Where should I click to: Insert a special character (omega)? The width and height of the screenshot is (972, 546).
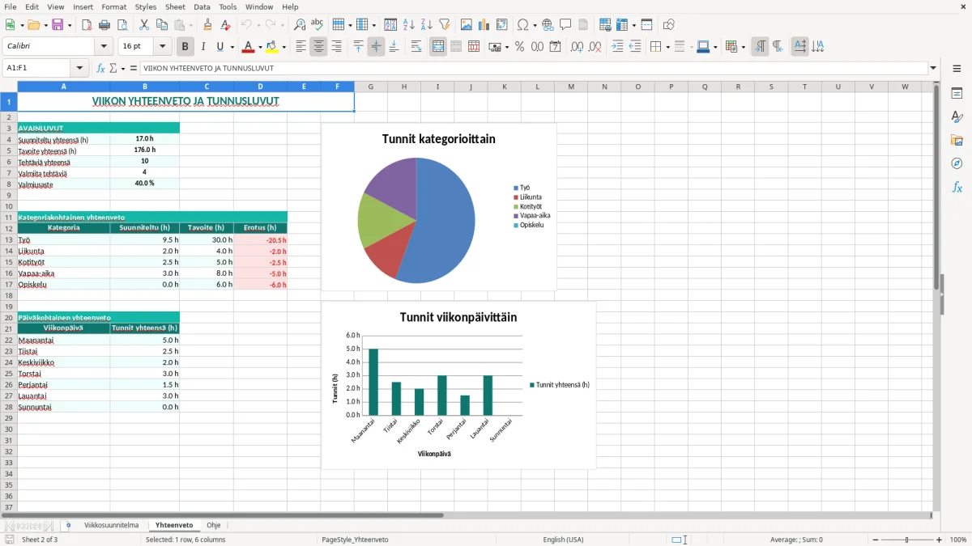(x=522, y=25)
